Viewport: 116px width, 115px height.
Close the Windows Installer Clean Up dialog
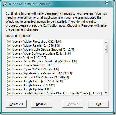[x=107, y=3]
